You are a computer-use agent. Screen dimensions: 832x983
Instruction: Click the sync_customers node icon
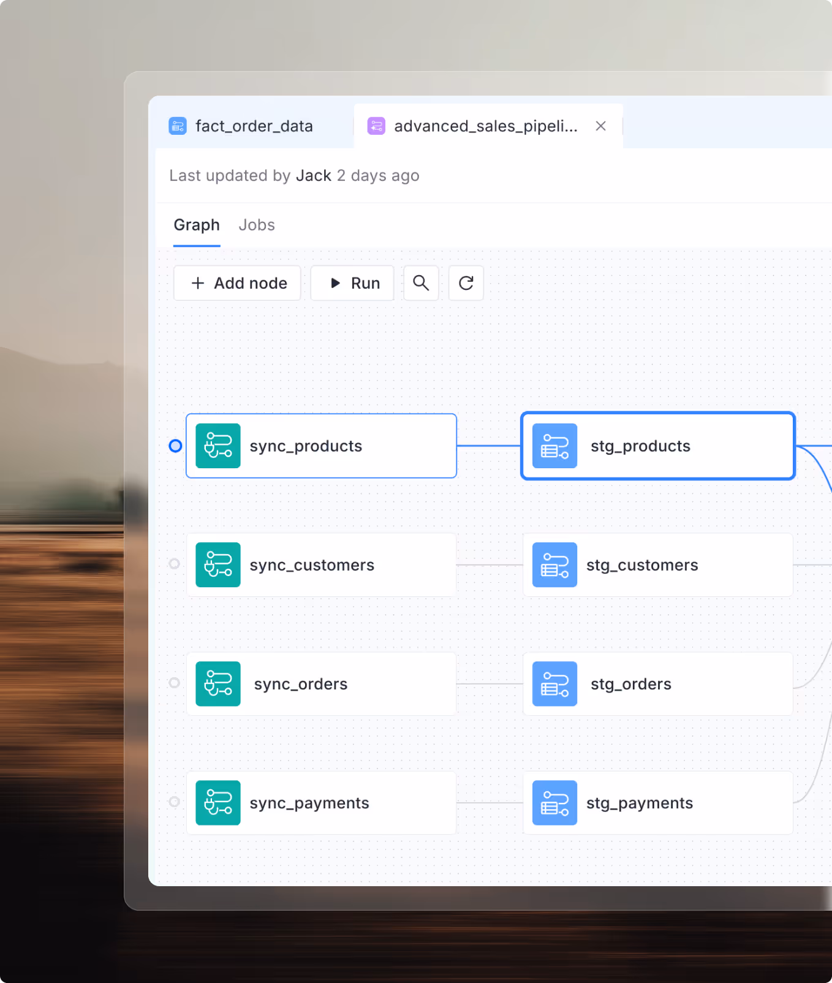tap(218, 565)
